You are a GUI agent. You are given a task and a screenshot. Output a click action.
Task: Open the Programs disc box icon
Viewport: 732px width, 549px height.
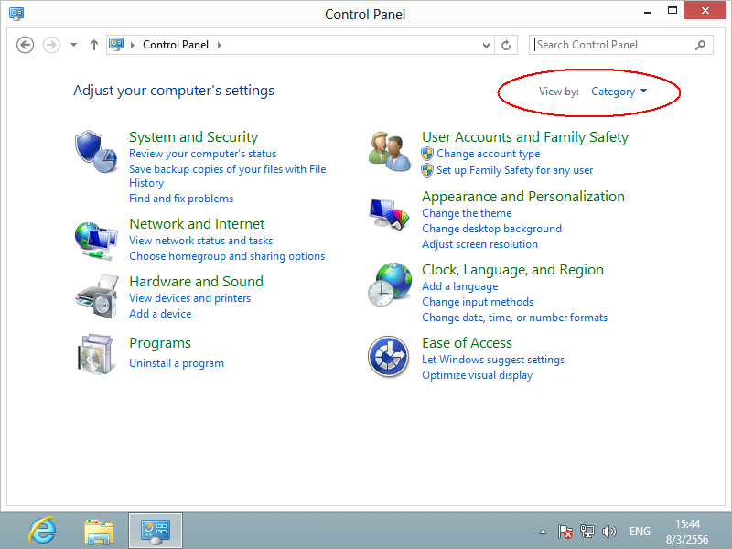[x=95, y=354]
